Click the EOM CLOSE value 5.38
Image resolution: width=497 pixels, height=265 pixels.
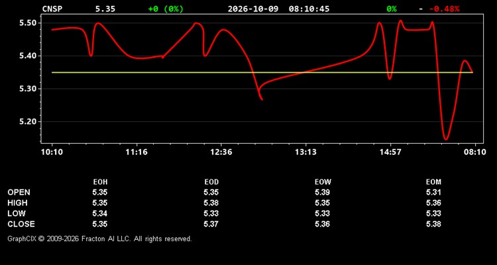click(x=433, y=224)
